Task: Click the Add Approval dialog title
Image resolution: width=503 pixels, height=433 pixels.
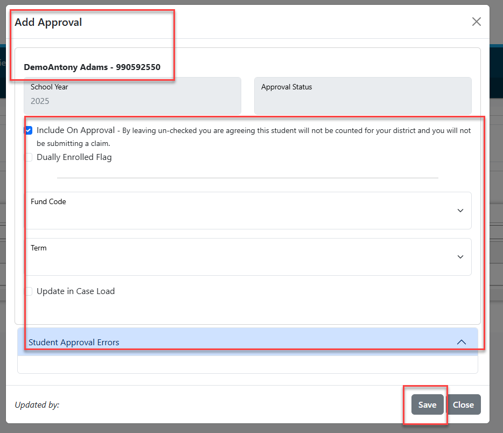Action: point(48,23)
